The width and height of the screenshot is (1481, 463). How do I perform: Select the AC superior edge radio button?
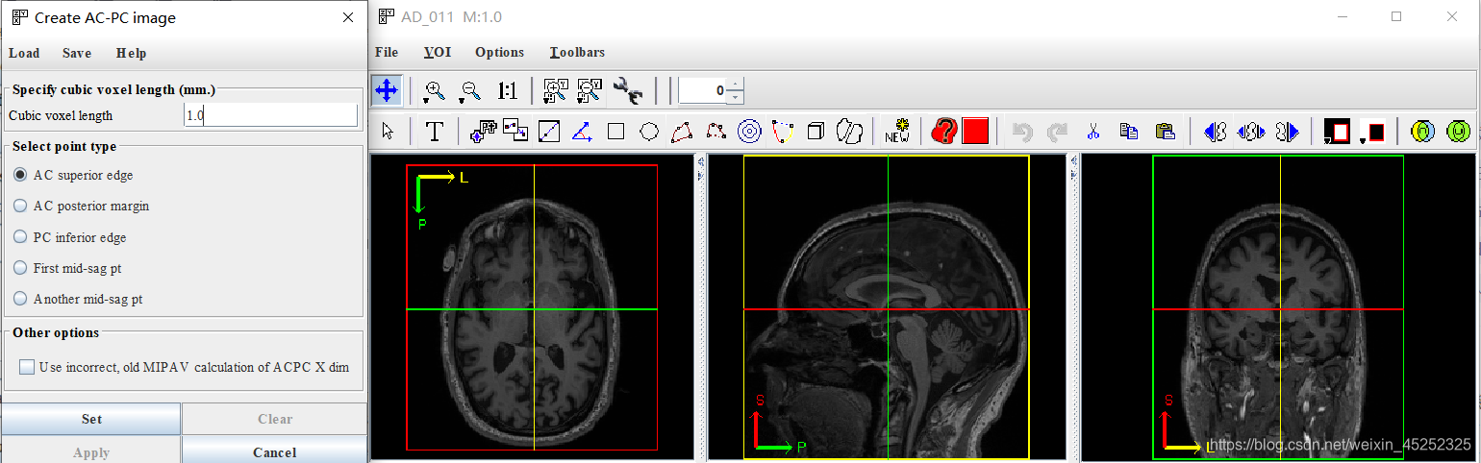pyautogui.click(x=20, y=175)
